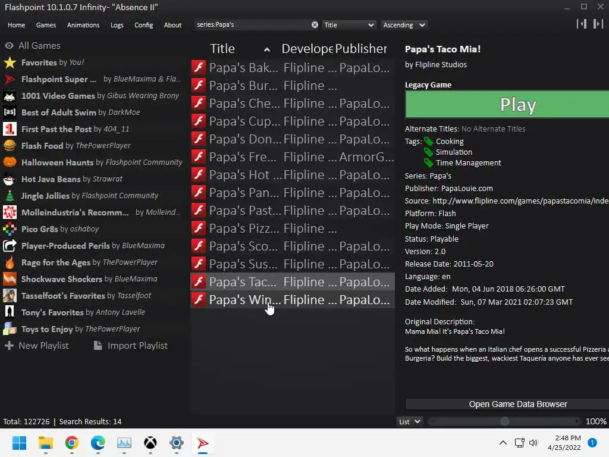Open the Config tab

tap(144, 25)
